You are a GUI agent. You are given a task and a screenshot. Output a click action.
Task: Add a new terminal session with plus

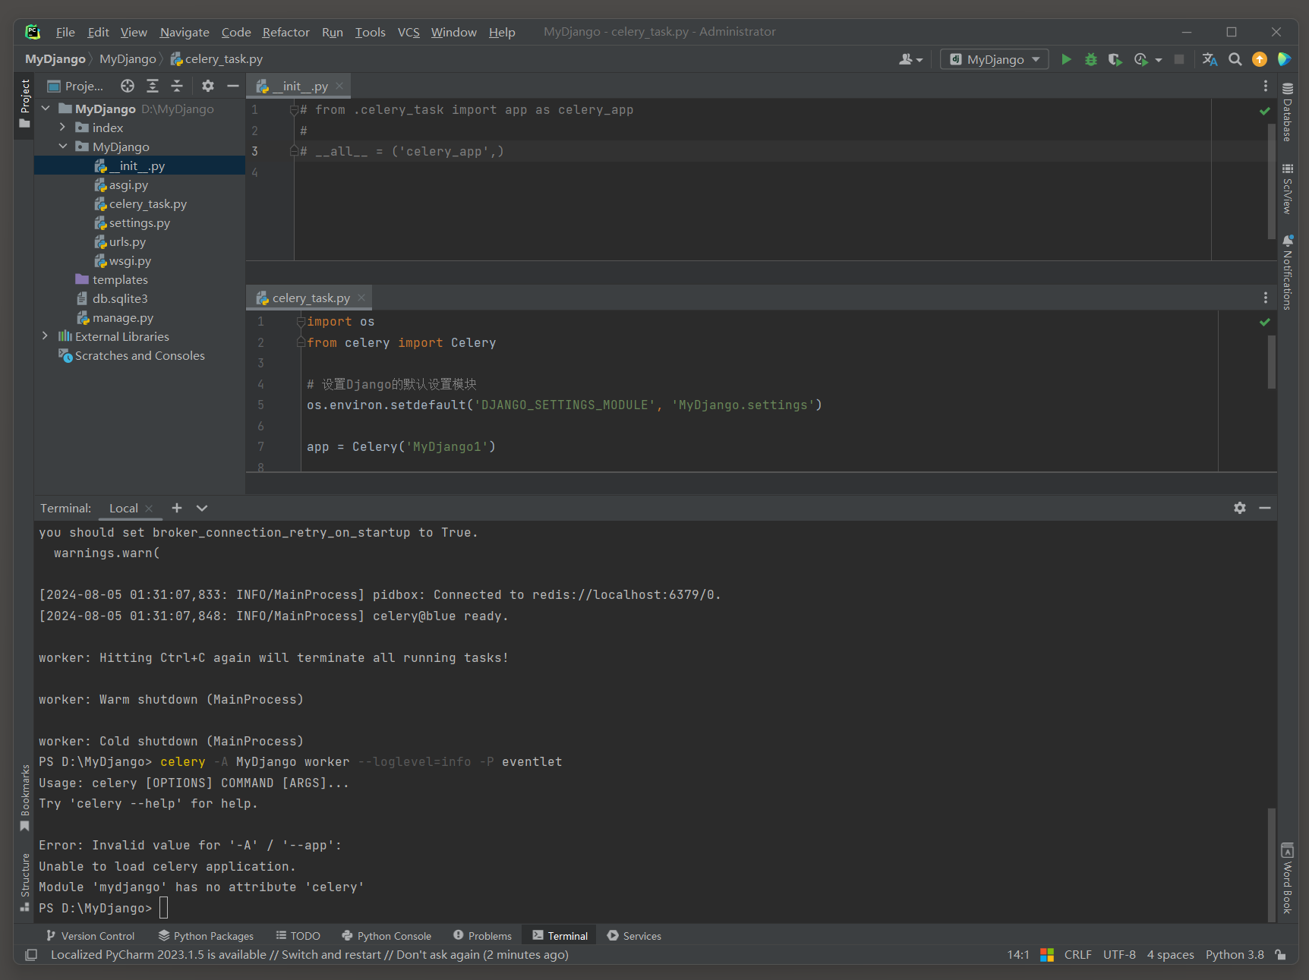coord(177,508)
